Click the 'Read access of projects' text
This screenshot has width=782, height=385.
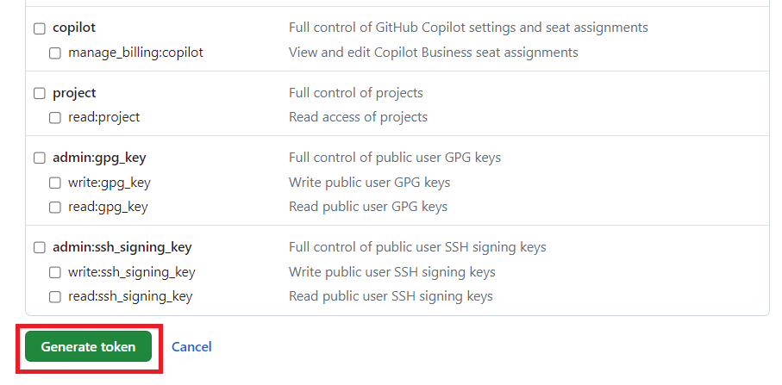(358, 117)
